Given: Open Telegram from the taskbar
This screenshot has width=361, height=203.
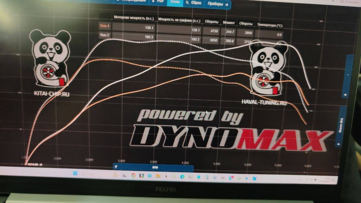Looking at the screenshot, I should click(x=150, y=176).
